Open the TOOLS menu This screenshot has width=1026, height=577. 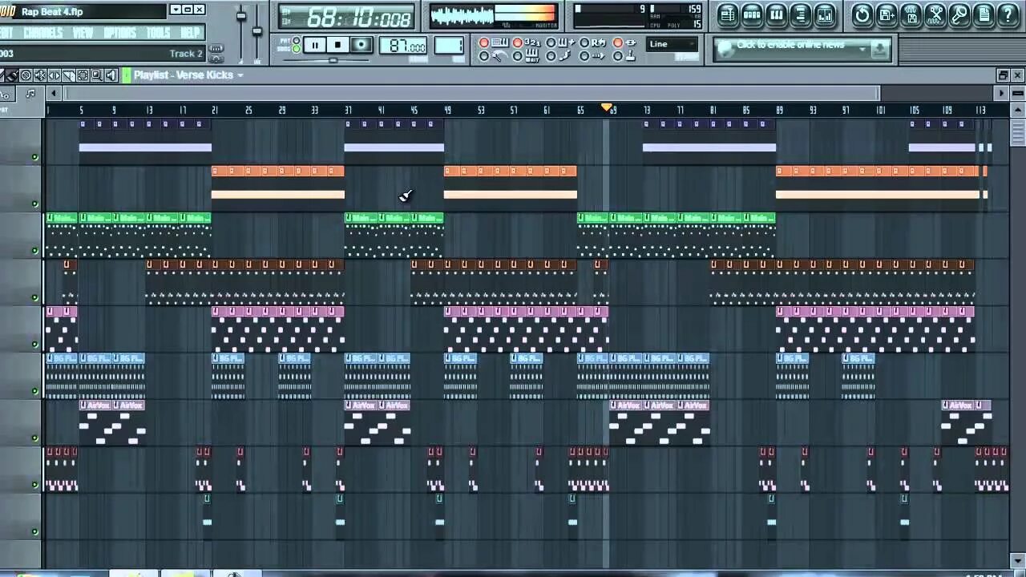[158, 33]
